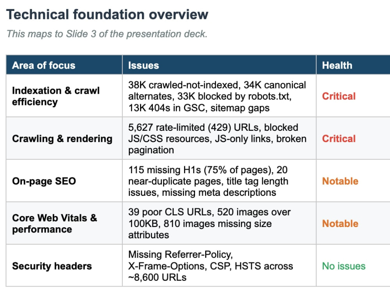Select the 'Health' column header
The height and width of the screenshot is (292, 390).
pyautogui.click(x=353, y=65)
